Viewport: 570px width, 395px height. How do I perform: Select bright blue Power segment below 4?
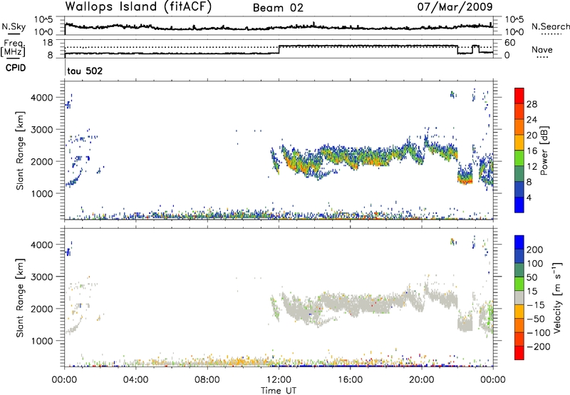[519, 205]
